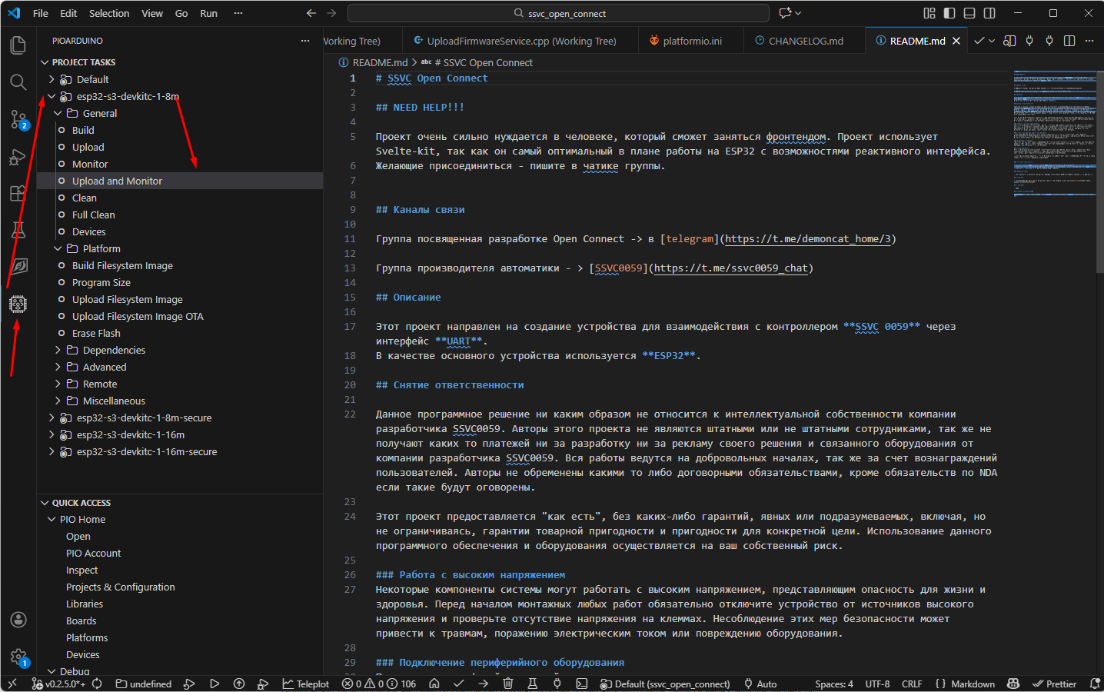Toggle the primary side bar visibility
This screenshot has width=1104, height=692.
click(x=949, y=13)
